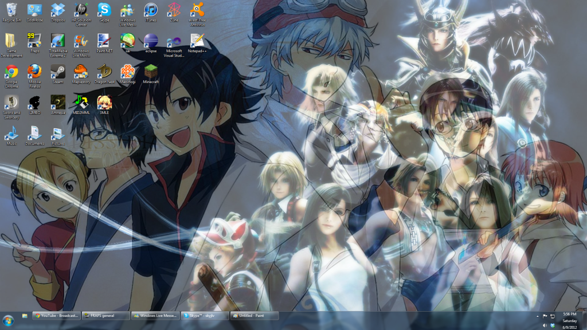This screenshot has width=587, height=330.
Task: Select the Notepad++ desktop shortcut
Action: click(197, 43)
